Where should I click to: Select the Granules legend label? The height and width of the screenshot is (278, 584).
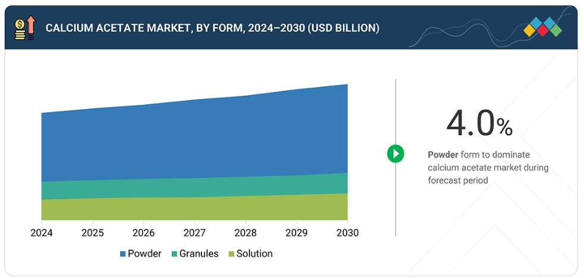(199, 254)
